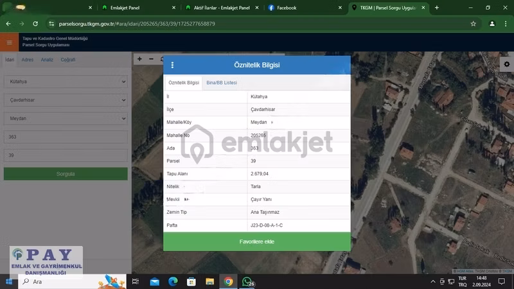This screenshot has width=514, height=289.
Task: Click the browser address bar URL
Action: [x=137, y=24]
